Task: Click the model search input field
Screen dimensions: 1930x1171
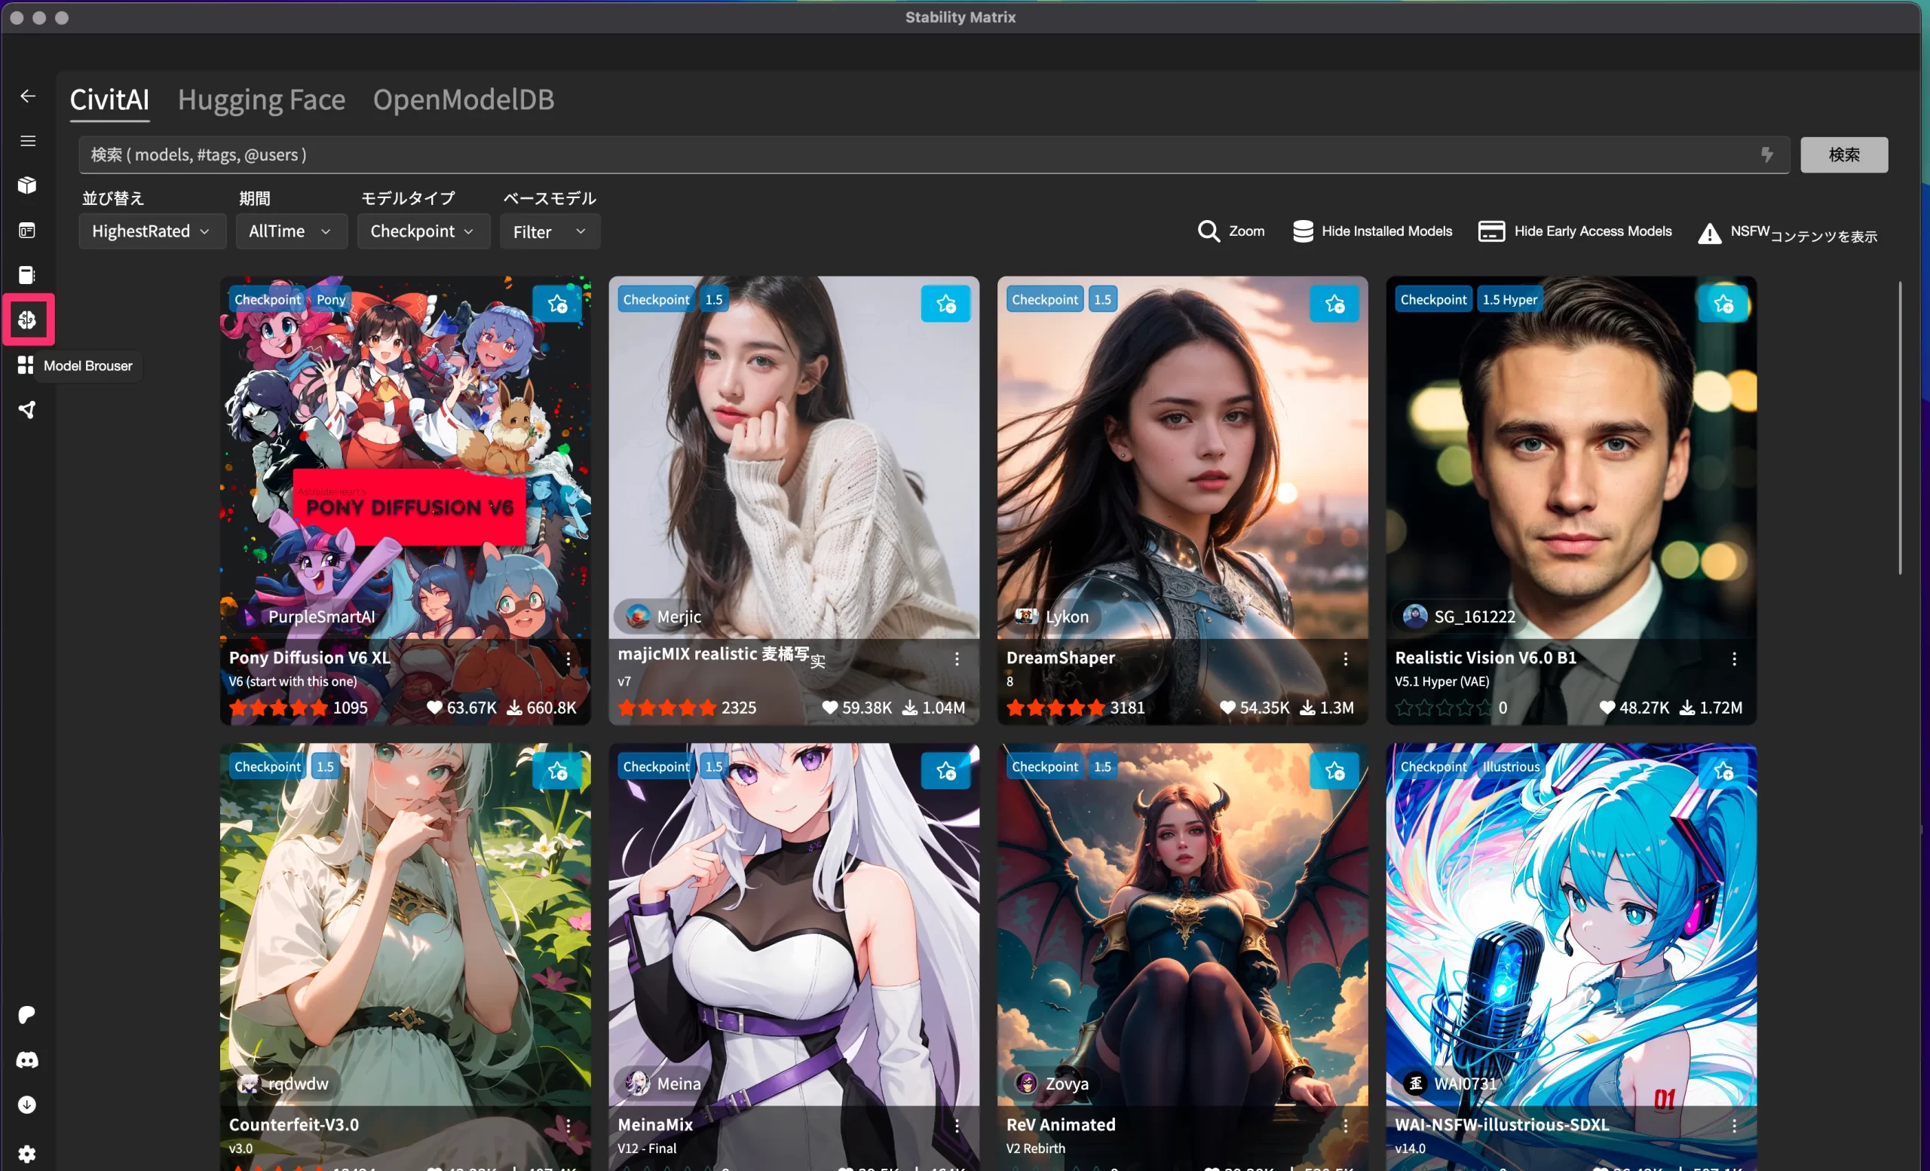Action: pos(933,154)
